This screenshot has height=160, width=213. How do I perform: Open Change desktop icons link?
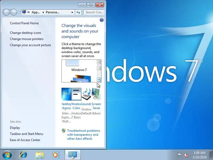coord(25,33)
